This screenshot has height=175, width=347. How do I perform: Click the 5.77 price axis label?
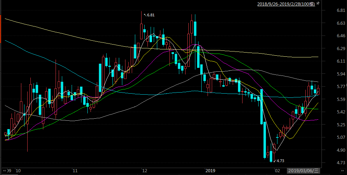point(341,86)
